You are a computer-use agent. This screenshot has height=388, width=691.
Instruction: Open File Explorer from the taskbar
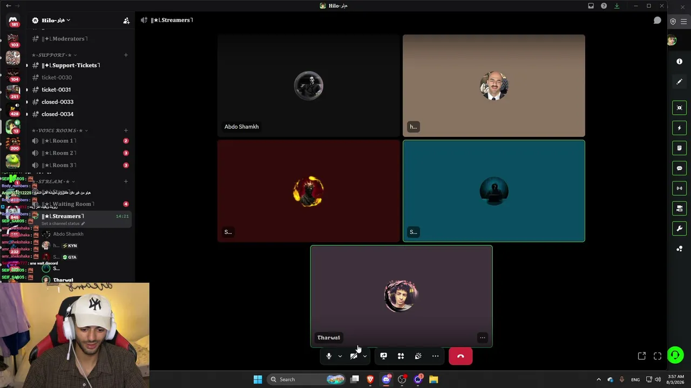(x=433, y=379)
